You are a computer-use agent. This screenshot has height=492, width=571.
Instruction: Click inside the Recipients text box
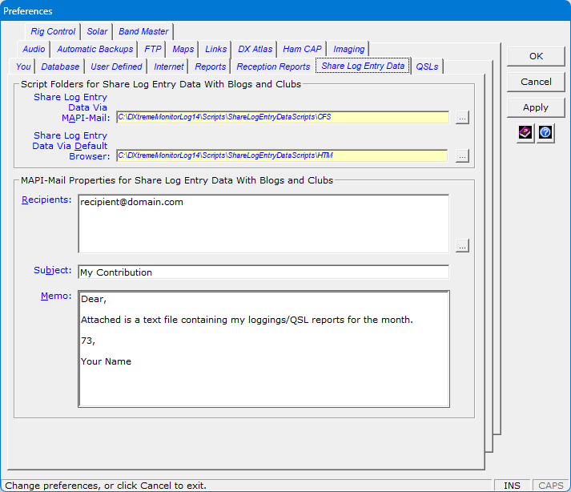(263, 224)
